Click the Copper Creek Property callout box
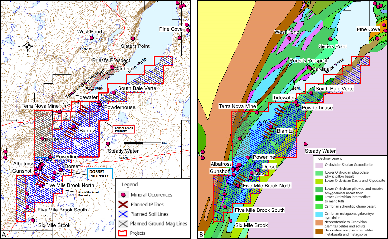388x239 pixels. click(124, 129)
